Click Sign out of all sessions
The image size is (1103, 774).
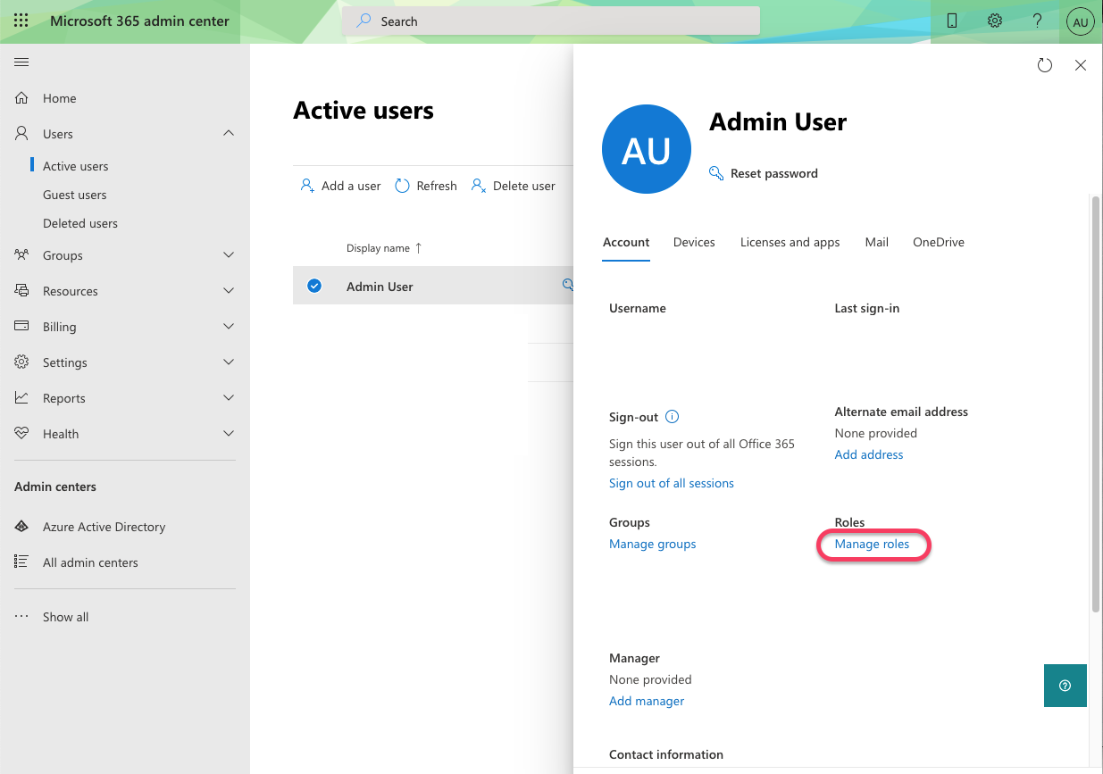coord(672,483)
